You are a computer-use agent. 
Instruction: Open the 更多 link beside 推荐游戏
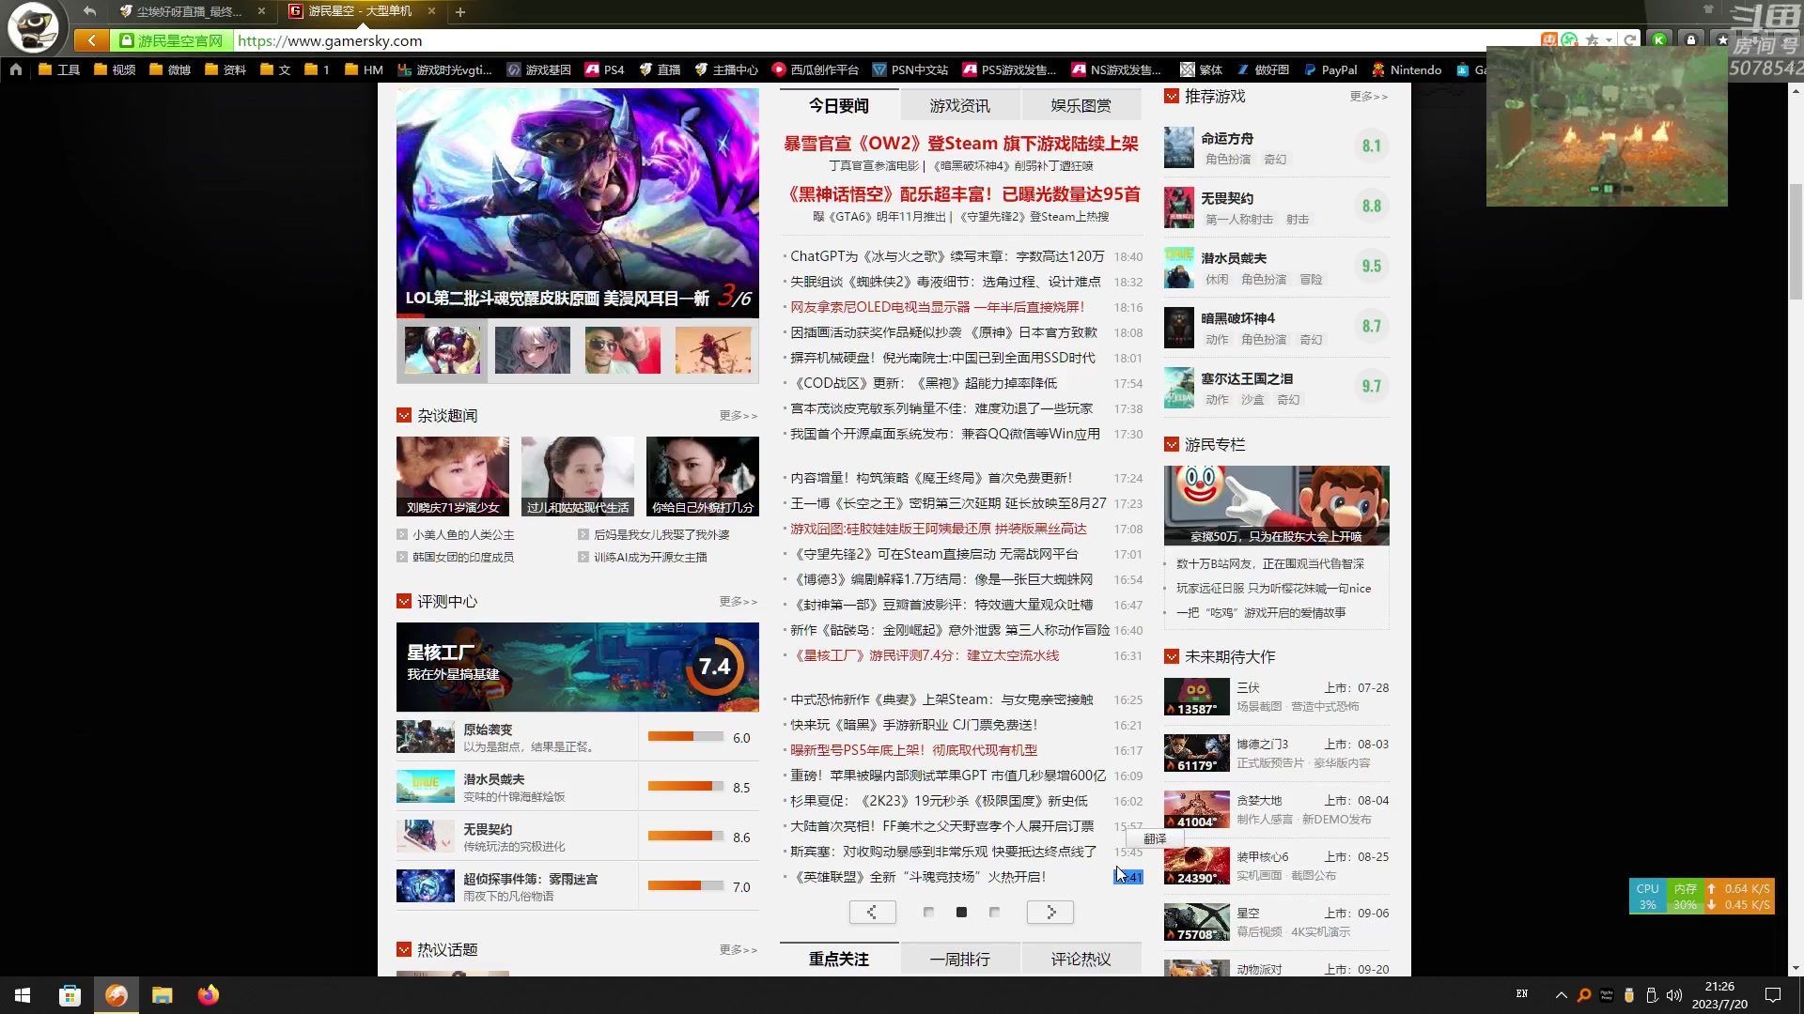pyautogui.click(x=1368, y=96)
